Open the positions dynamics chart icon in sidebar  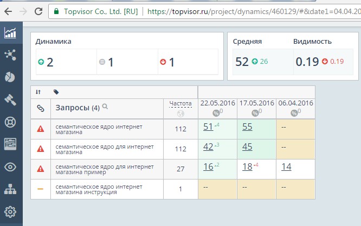tap(10, 33)
